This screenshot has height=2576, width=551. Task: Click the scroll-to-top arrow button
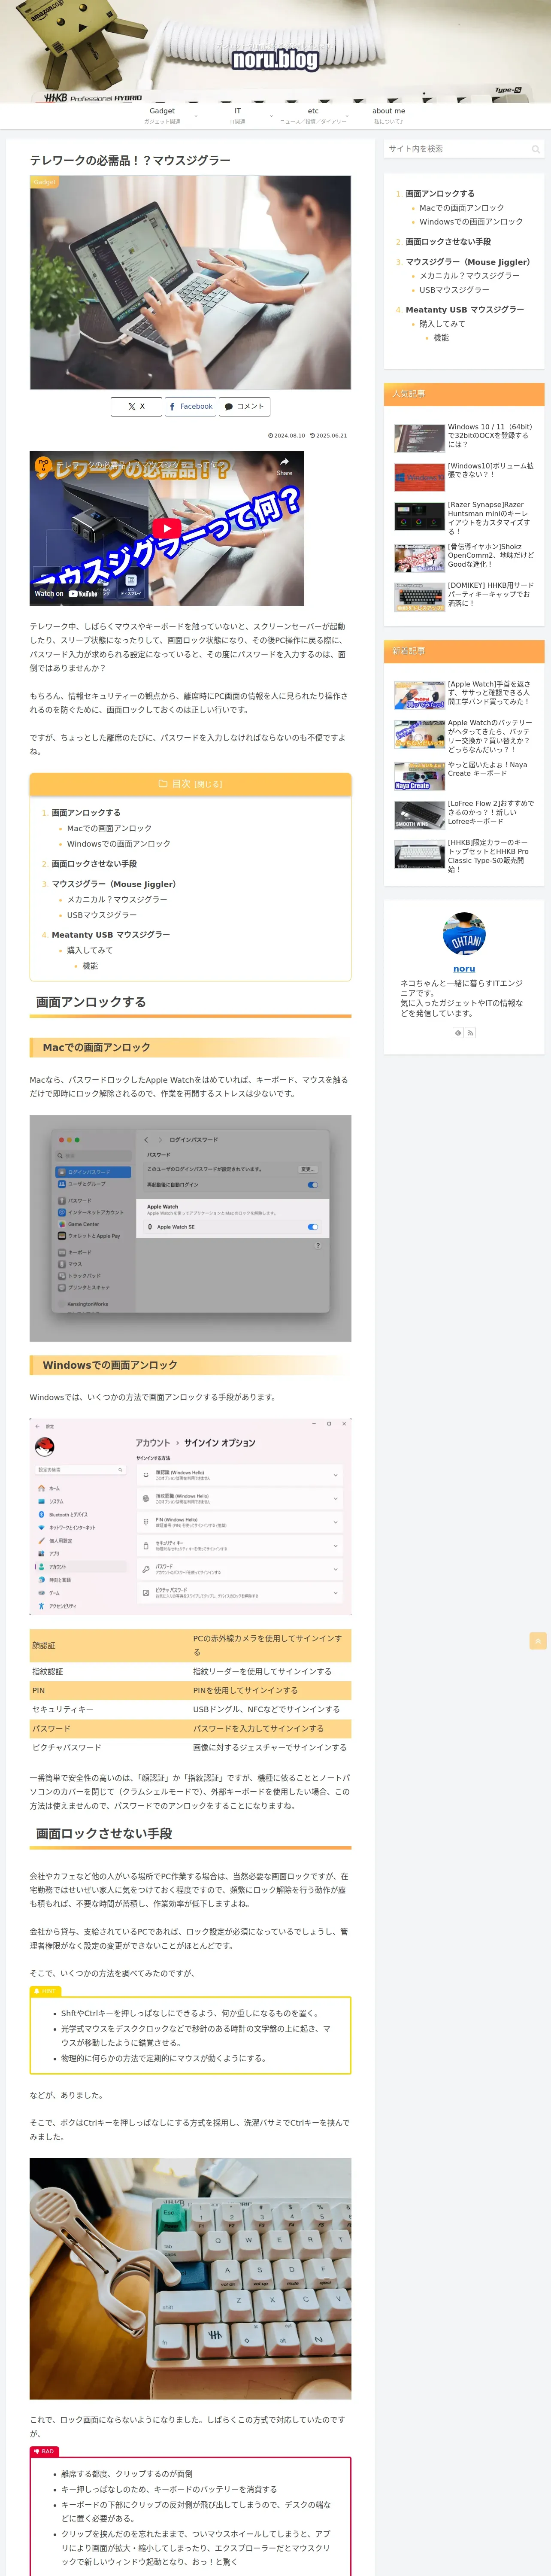coord(538,1640)
